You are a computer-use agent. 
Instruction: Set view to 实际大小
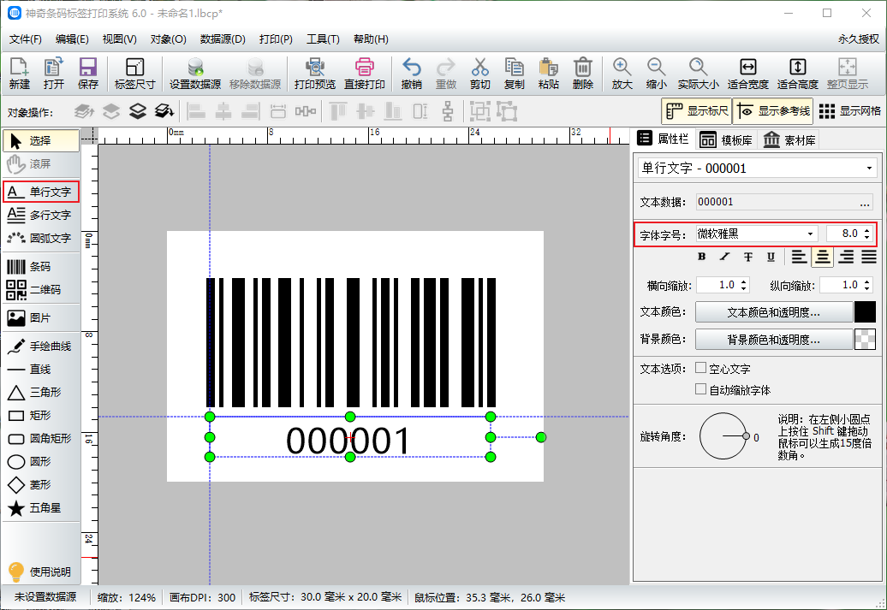698,74
